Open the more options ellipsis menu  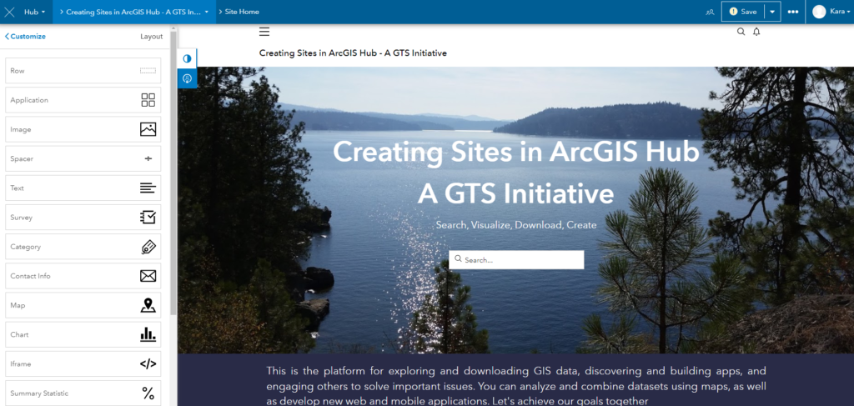pyautogui.click(x=793, y=12)
